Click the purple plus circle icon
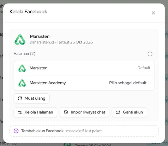 [16, 131]
